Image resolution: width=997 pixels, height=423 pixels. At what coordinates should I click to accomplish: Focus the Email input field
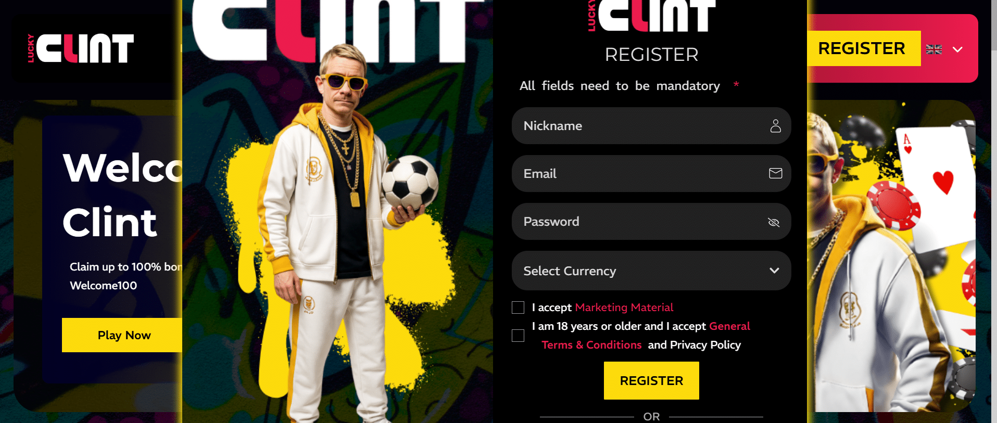pos(651,174)
